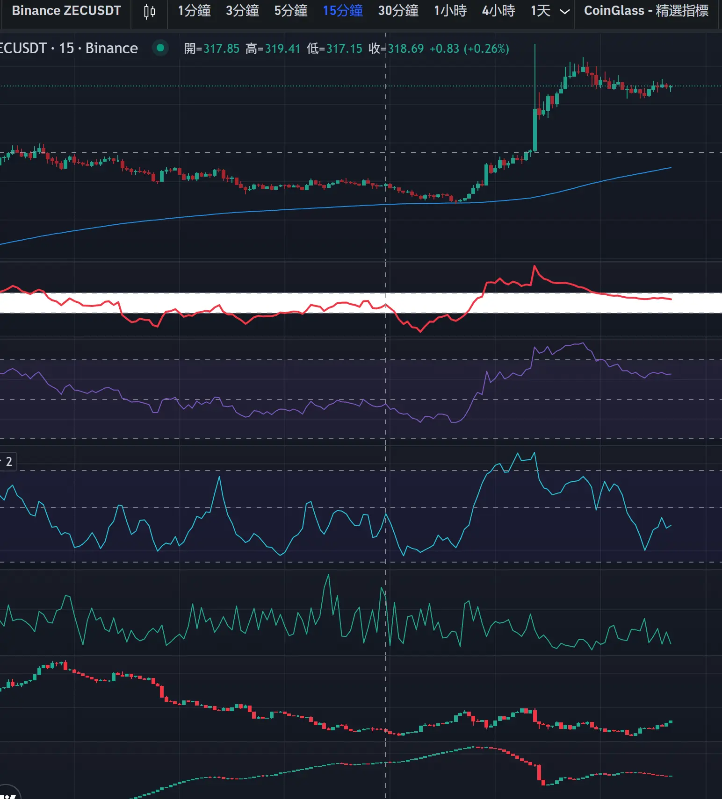722x799 pixels.
Task: Open the candlestick chart style menu
Action: point(149,11)
